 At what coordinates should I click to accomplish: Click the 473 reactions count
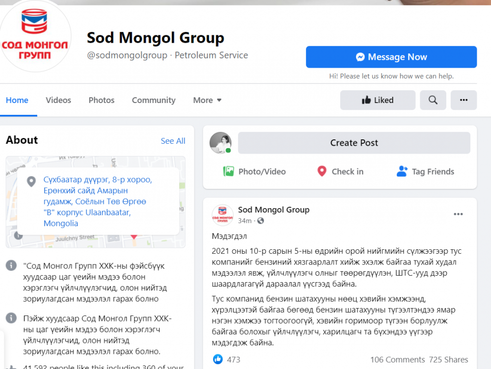[x=234, y=360]
